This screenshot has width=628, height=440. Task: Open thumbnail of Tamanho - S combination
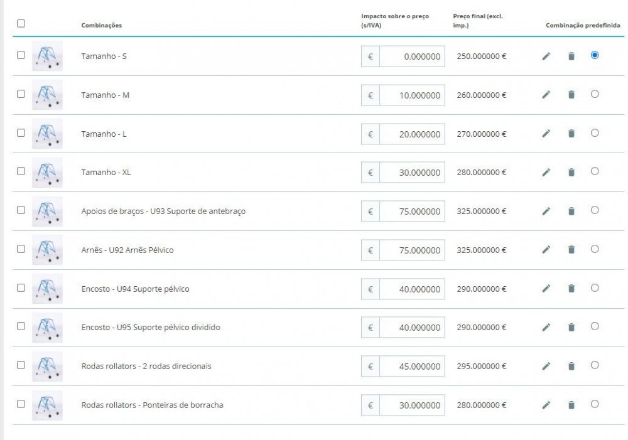pyautogui.click(x=47, y=56)
